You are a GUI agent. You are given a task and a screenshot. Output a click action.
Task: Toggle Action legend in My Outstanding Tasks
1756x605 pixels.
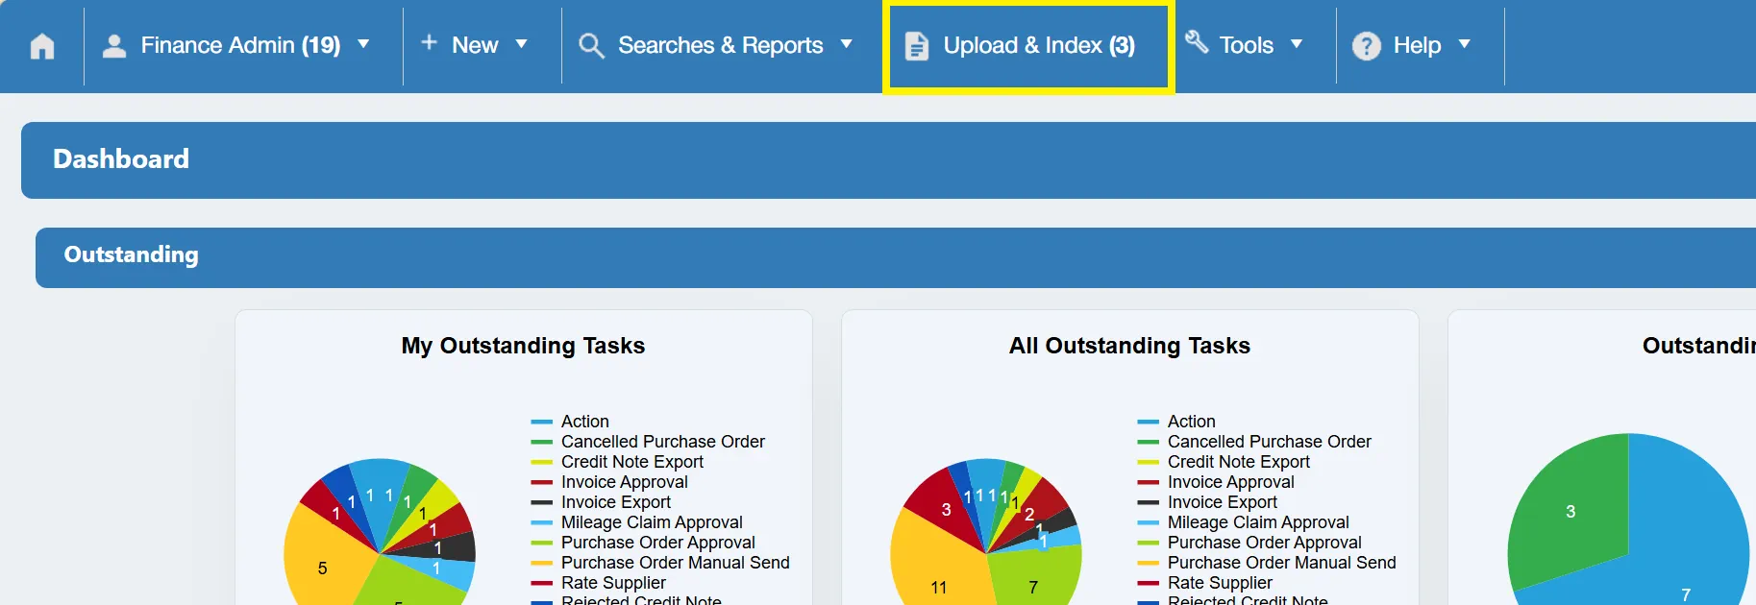coord(570,422)
